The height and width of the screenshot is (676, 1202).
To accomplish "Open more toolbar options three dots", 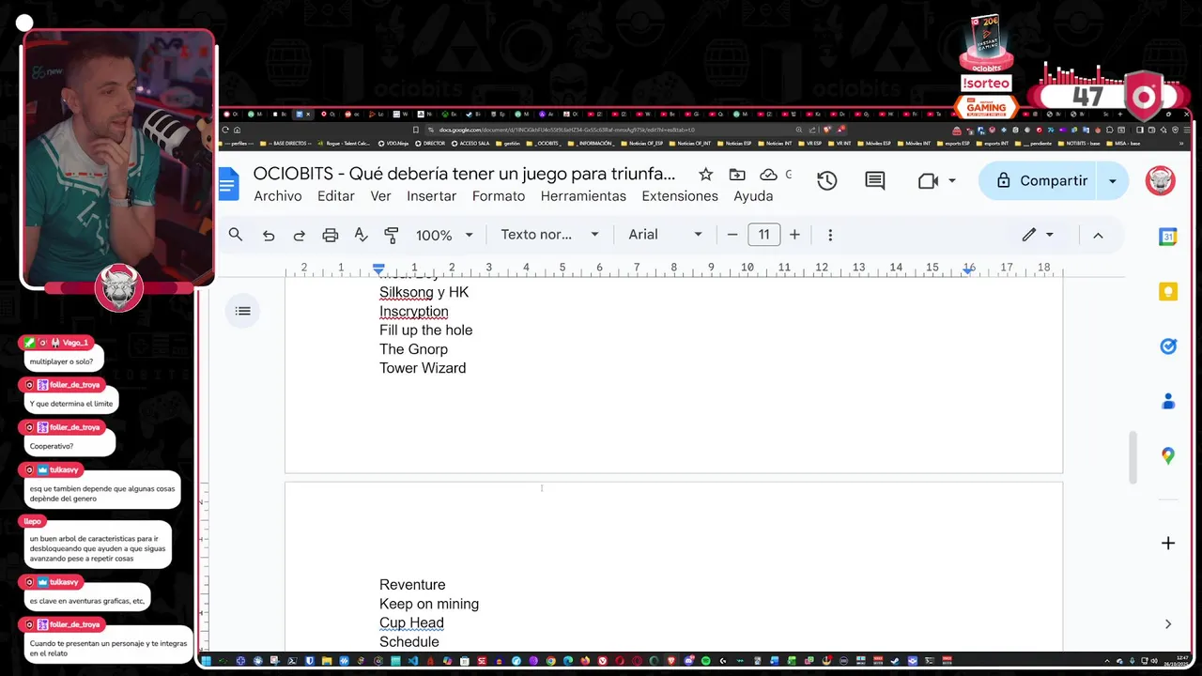I will point(830,235).
